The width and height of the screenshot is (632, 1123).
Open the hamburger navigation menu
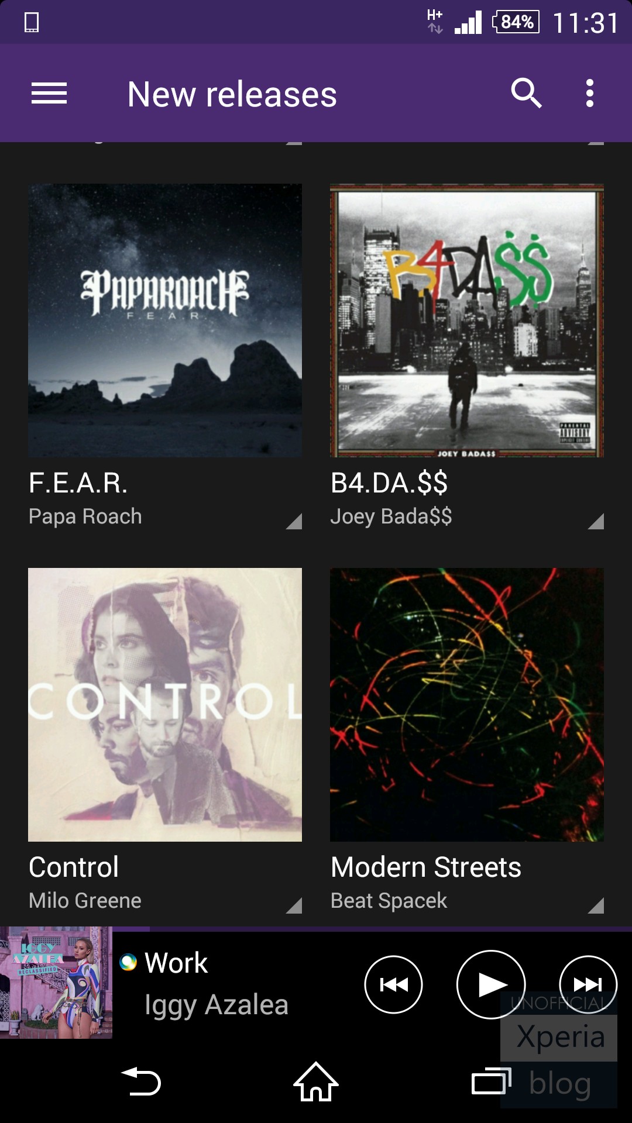pos(49,94)
